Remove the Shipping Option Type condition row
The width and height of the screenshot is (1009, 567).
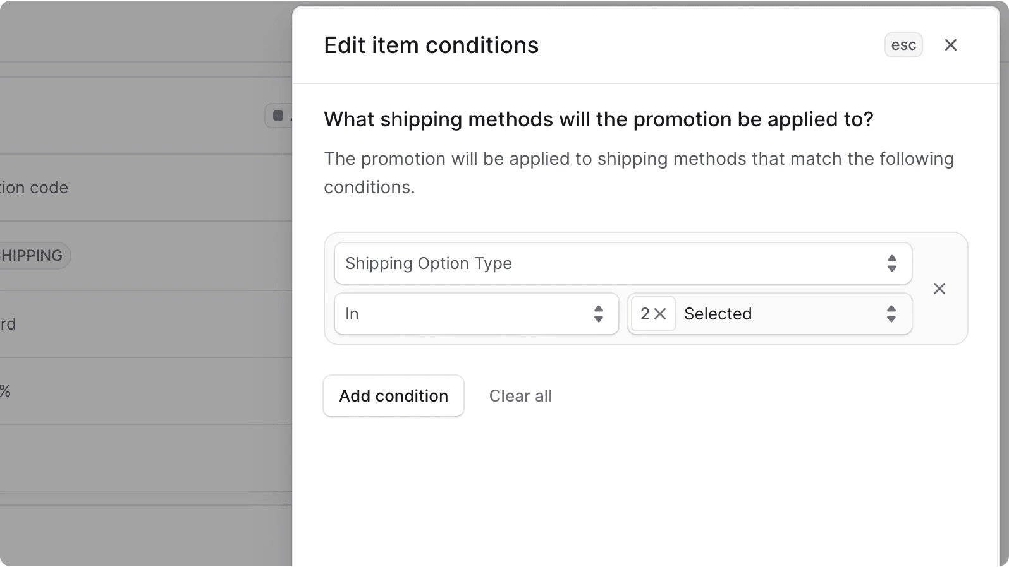click(x=939, y=289)
